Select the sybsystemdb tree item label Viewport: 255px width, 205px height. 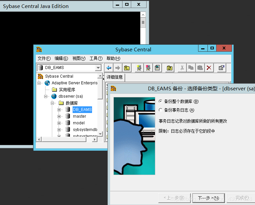(x=85, y=129)
